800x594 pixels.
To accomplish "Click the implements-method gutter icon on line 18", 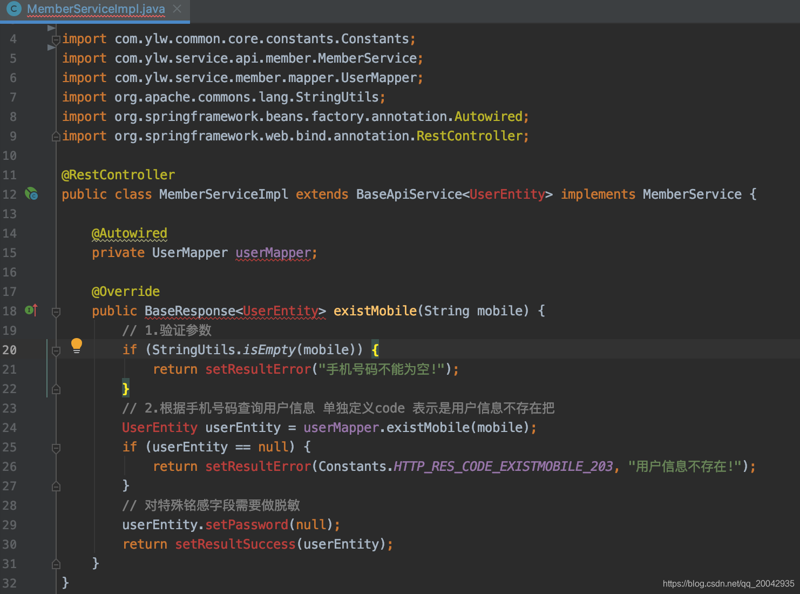I will pyautogui.click(x=31, y=310).
